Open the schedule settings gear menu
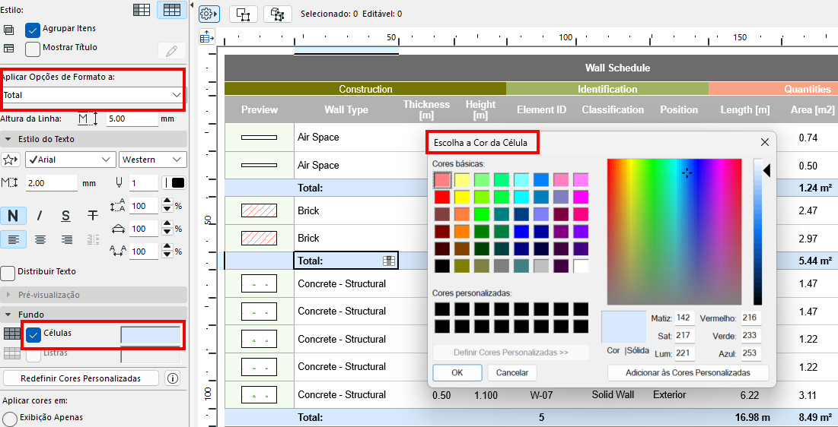The height and width of the screenshot is (427, 838). (209, 14)
